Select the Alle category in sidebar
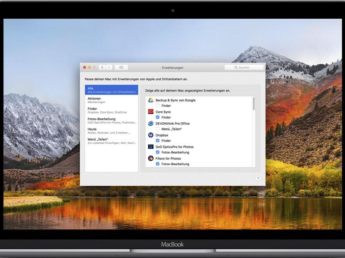 point(112,90)
